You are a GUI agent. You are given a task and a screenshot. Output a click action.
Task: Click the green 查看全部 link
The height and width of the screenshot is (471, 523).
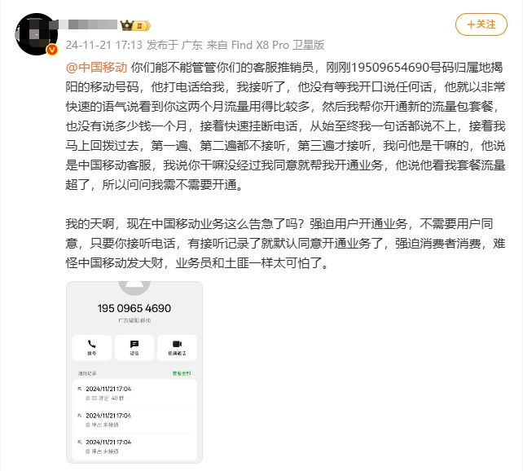[x=182, y=373]
